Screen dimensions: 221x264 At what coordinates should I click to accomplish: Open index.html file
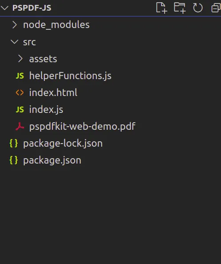(53, 92)
